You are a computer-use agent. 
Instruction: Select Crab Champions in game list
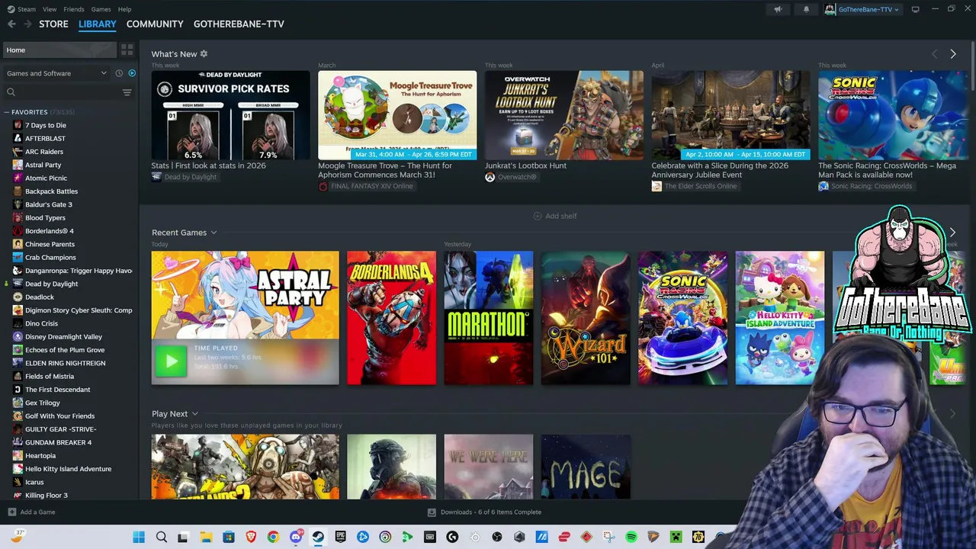[x=50, y=257]
